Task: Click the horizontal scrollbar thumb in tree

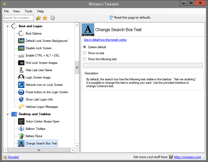Action: pyautogui.click(x=39, y=150)
